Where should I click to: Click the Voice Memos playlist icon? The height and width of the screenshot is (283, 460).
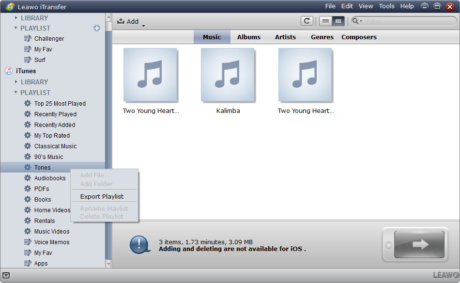[x=28, y=242]
